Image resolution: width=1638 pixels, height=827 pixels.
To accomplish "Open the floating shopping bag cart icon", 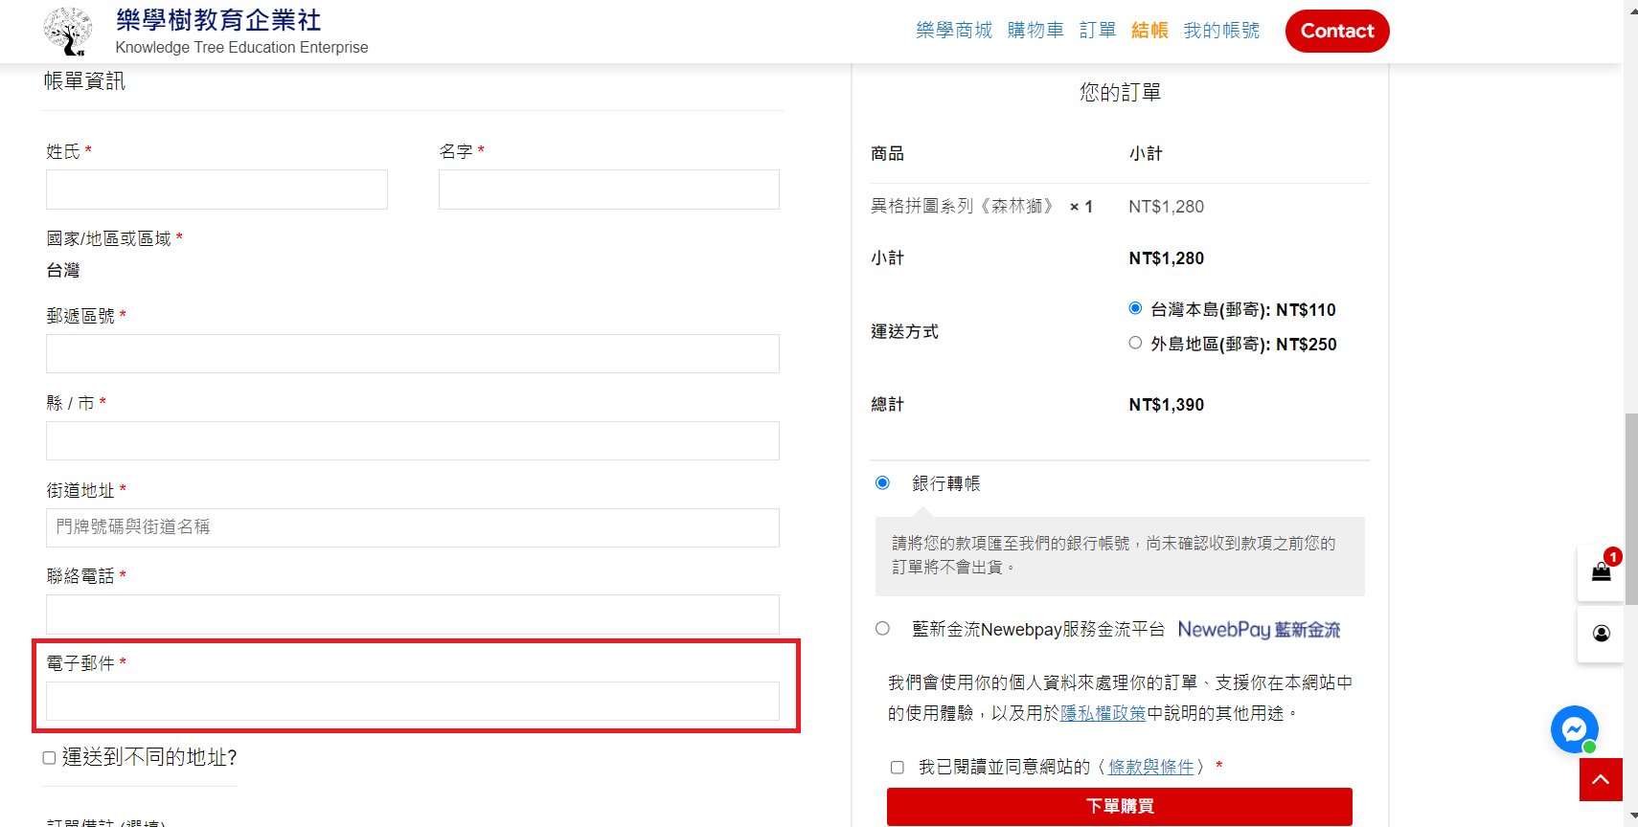I will point(1601,572).
